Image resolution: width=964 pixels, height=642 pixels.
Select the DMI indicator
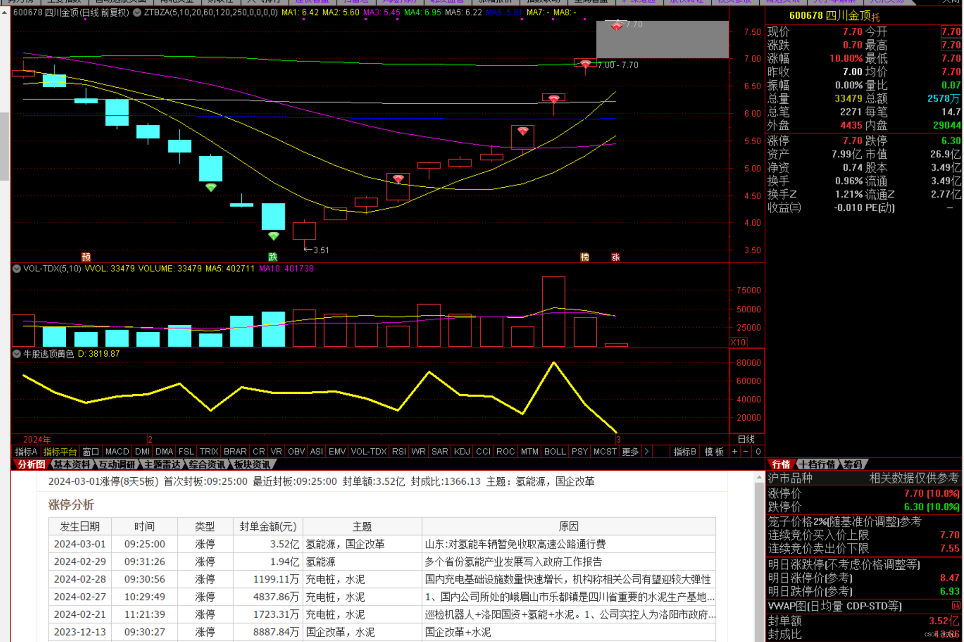point(142,451)
